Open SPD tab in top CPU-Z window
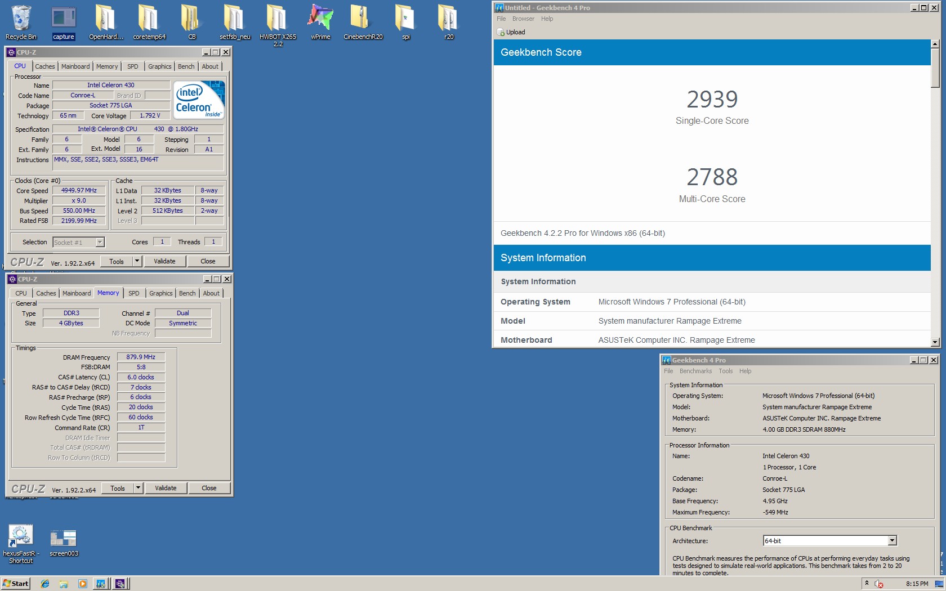The width and height of the screenshot is (946, 591). (x=133, y=66)
